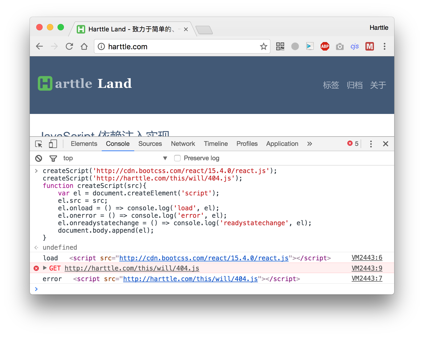424x337 pixels.
Task: Click the Hartttle profile name button
Action: [x=379, y=28]
